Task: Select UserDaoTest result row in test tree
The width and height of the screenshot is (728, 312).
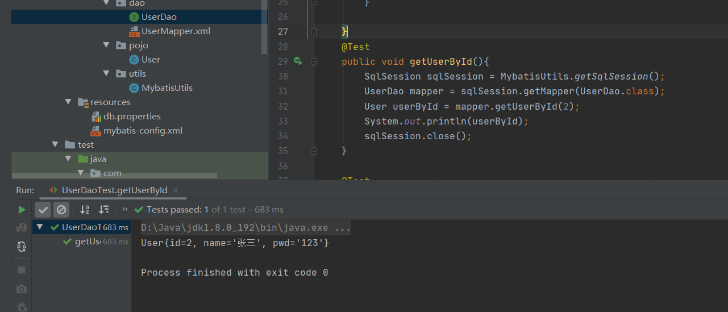Action: [x=82, y=227]
